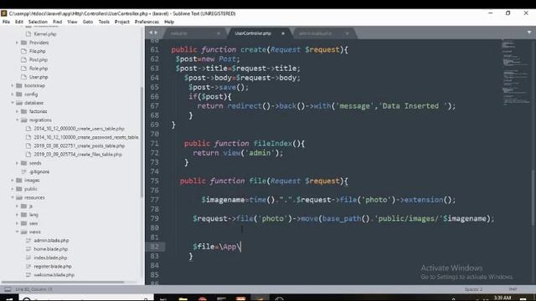Click the public folder icon
The height and width of the screenshot is (301, 536).
[19, 189]
